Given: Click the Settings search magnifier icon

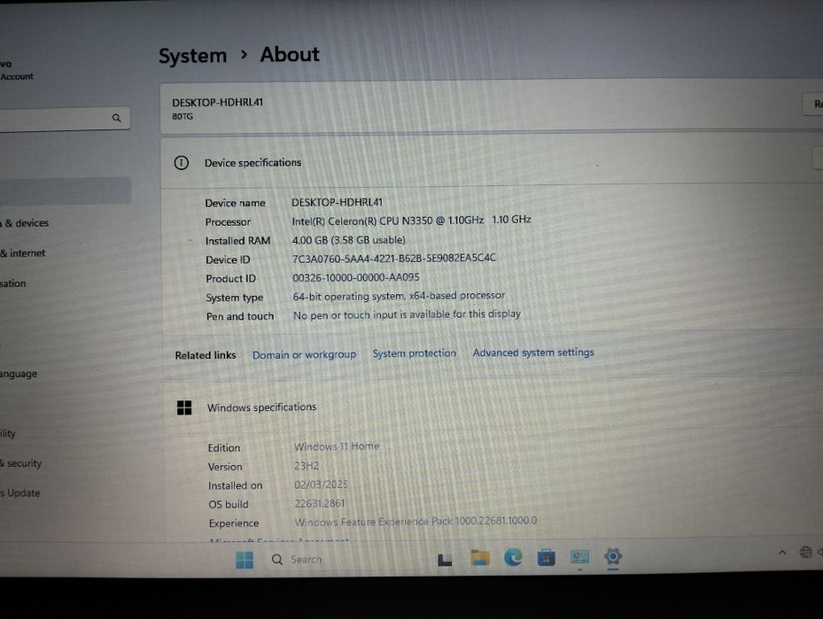Looking at the screenshot, I should [x=117, y=118].
